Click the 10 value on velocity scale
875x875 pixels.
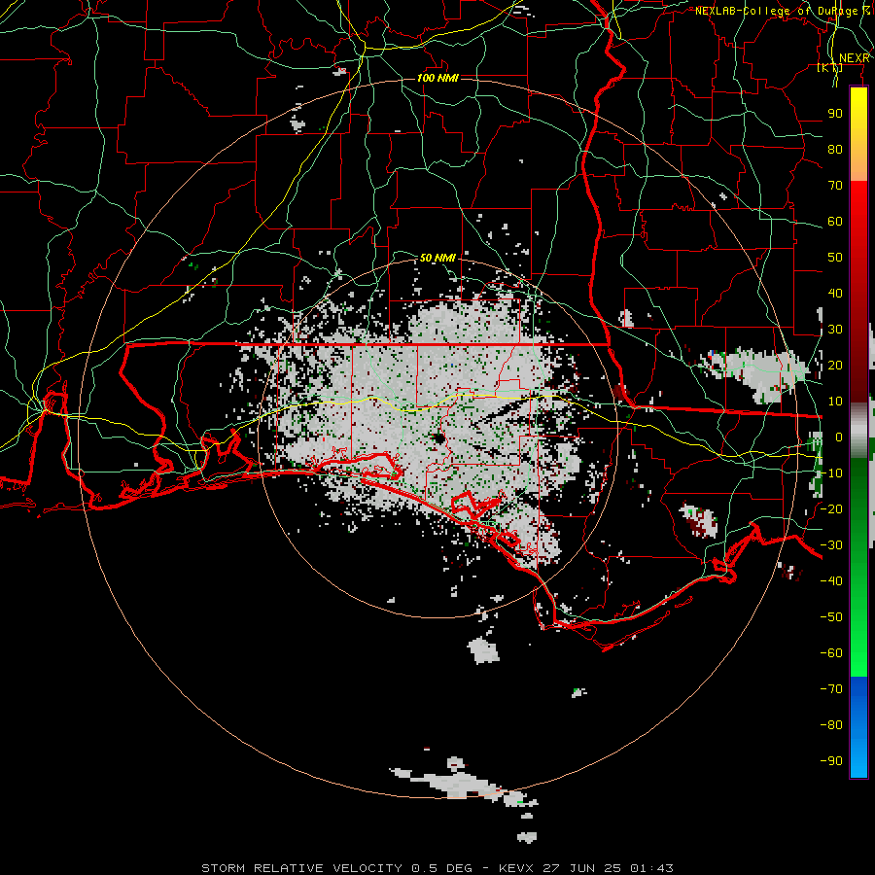835,402
